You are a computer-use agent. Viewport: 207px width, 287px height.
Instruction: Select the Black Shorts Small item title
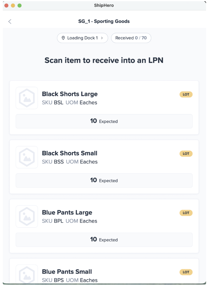pyautogui.click(x=70, y=153)
